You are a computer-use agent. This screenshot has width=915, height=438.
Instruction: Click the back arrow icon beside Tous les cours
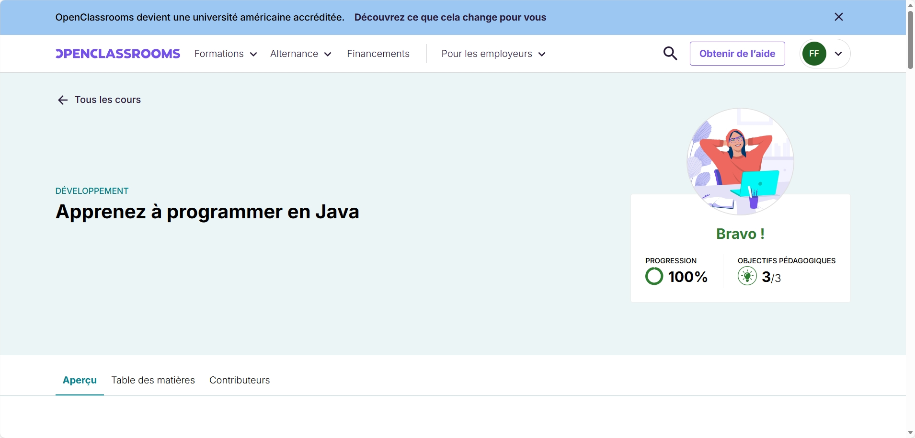coord(62,100)
